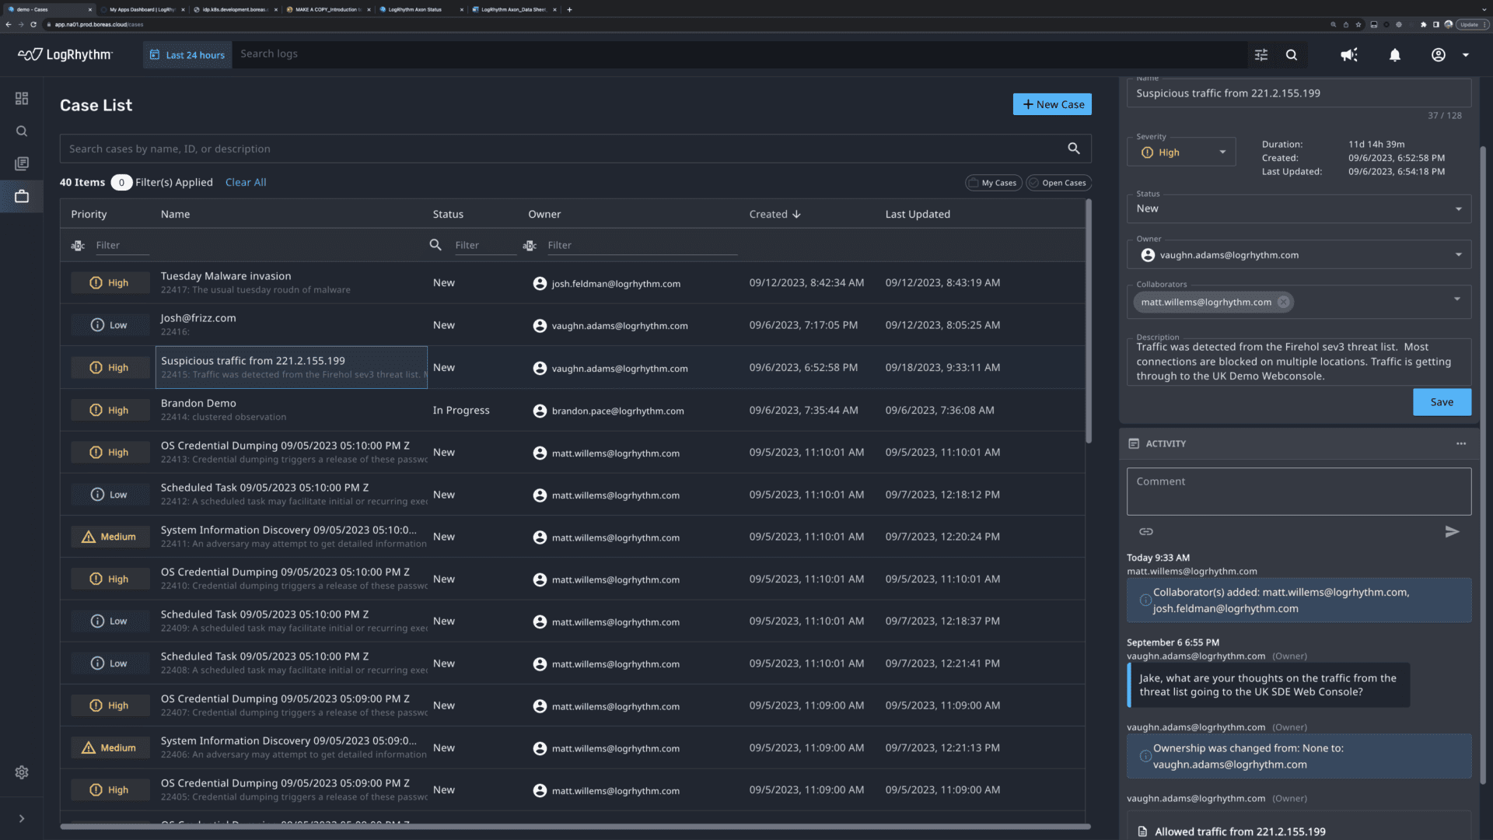Send the comment with the send icon

click(1452, 532)
